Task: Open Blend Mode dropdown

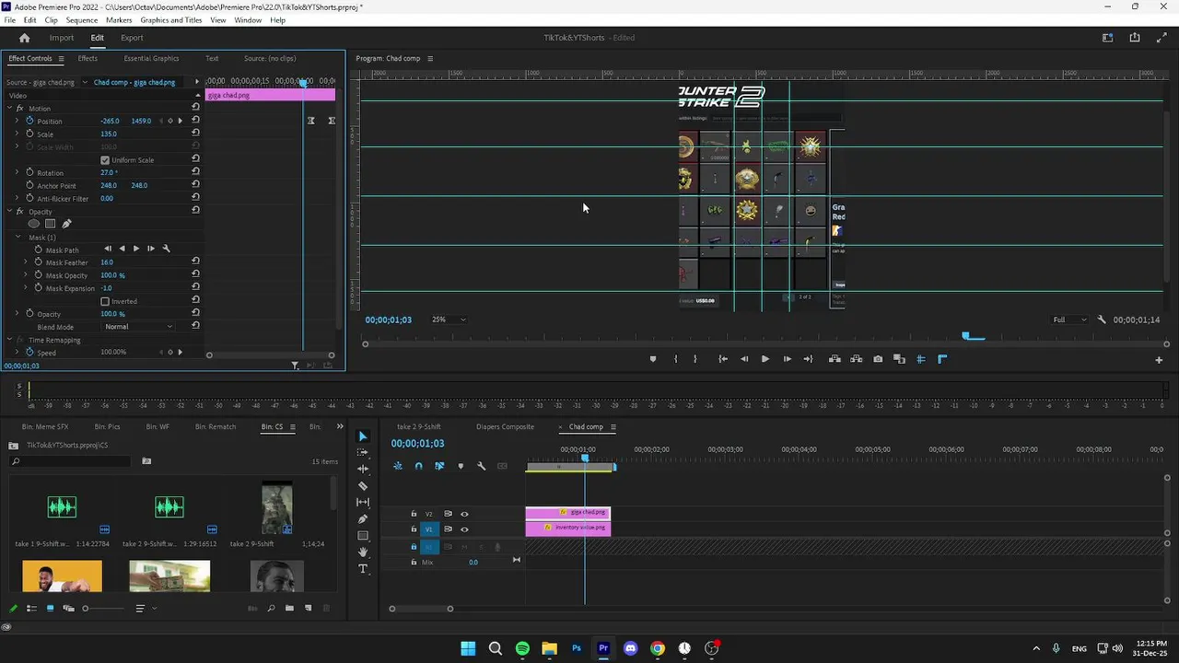Action: [138, 327]
